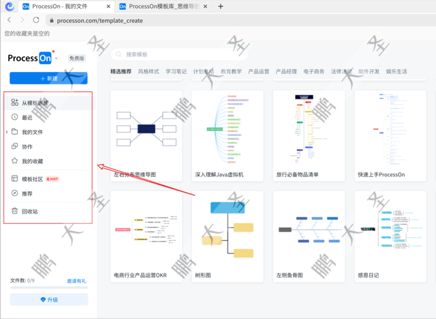Viewport: 436px width, 319px height.
Task: Click the browser forward arrow
Action: pos(22,20)
